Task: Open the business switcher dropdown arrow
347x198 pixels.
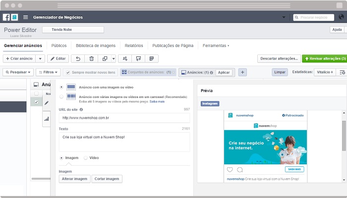Action: point(284,17)
